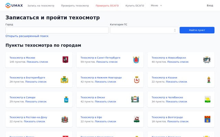Click the Samara coat of arms icon
This screenshot has width=220, height=137.
(x=66, y=99)
